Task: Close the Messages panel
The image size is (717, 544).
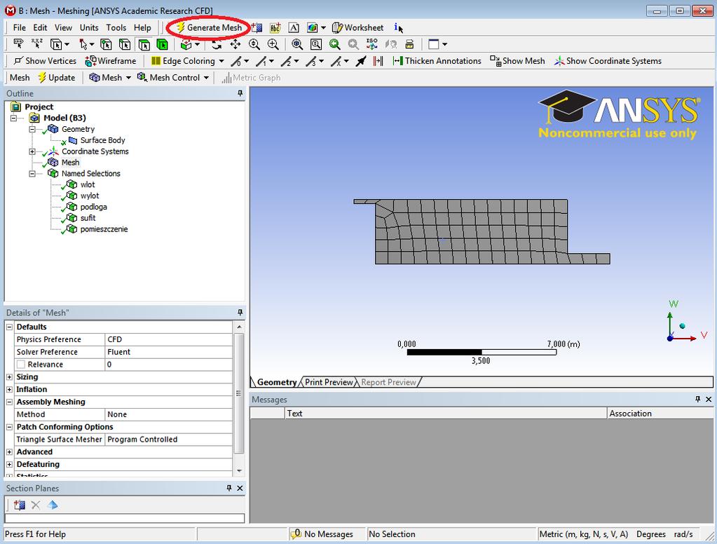Action: click(709, 400)
